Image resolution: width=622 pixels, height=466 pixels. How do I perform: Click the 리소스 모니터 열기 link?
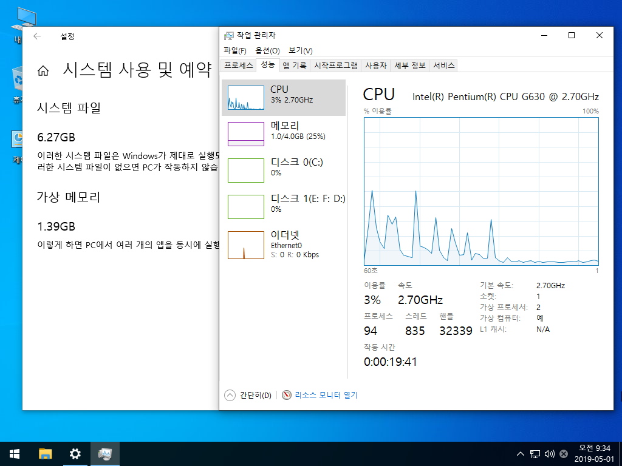click(326, 395)
